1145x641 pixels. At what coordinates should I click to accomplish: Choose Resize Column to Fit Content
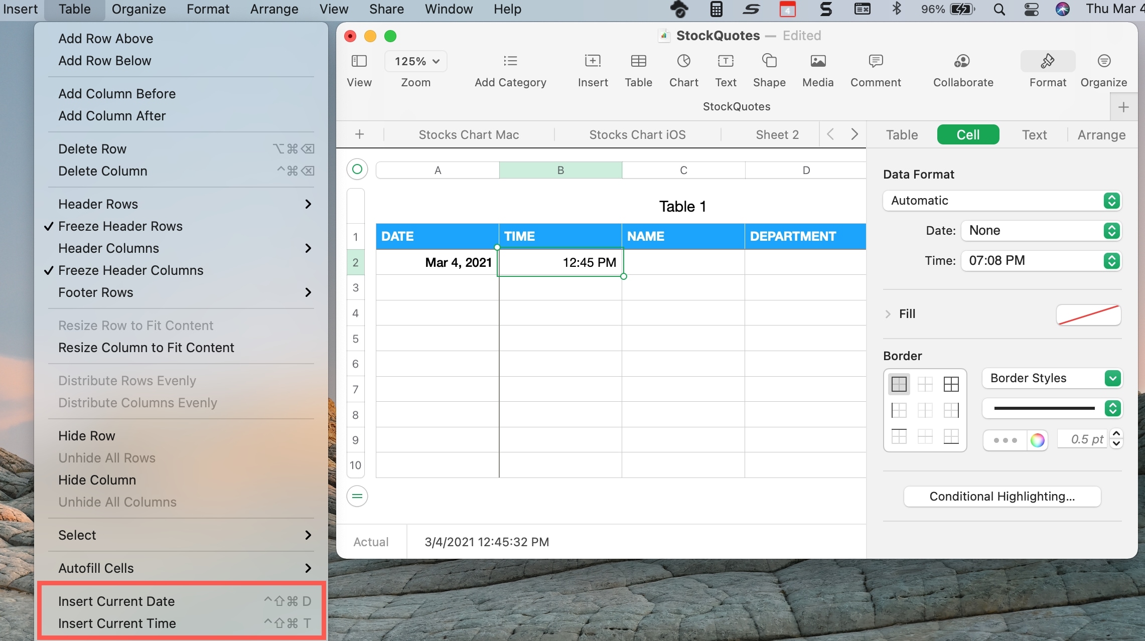[181, 348]
